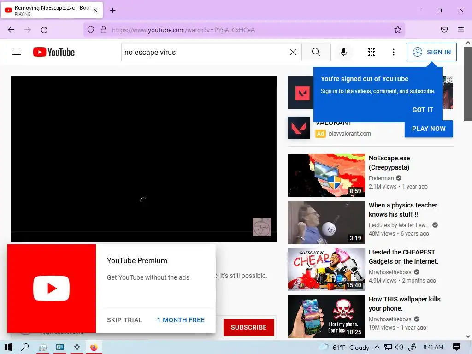Image resolution: width=472 pixels, height=354 pixels.
Task: Select the 'Removing NoEscape.exe' tab
Action: click(x=52, y=10)
